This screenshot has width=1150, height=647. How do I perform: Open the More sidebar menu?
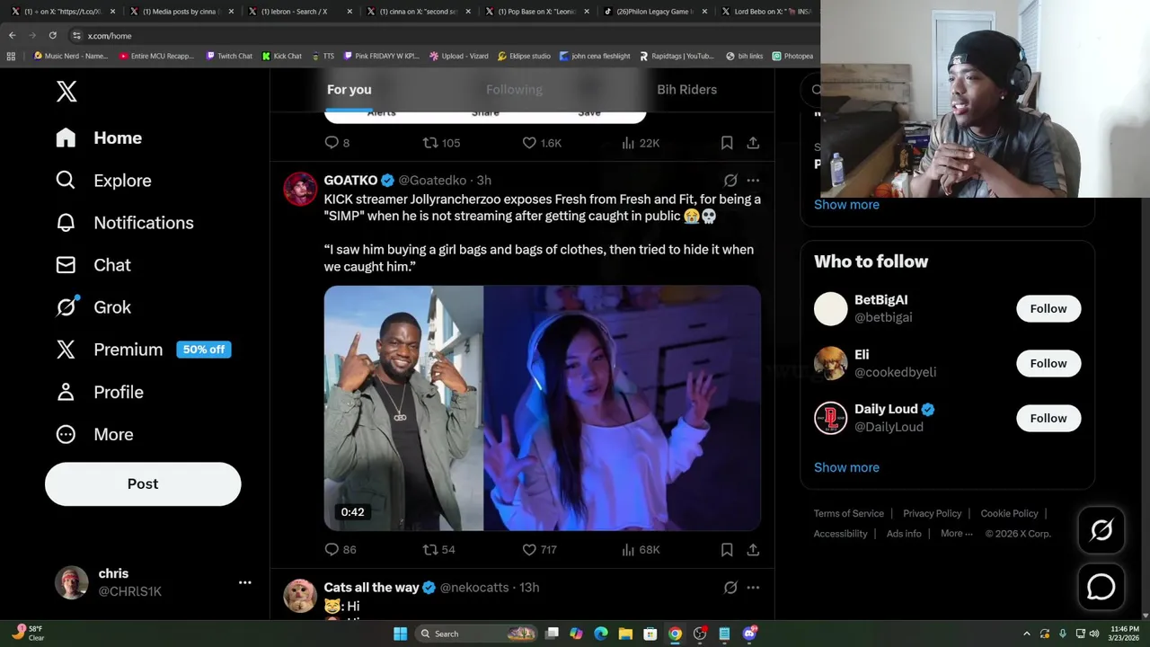pyautogui.click(x=94, y=434)
